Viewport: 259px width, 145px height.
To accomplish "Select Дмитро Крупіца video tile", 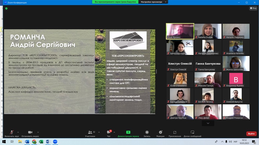I will (x=180, y=112).
